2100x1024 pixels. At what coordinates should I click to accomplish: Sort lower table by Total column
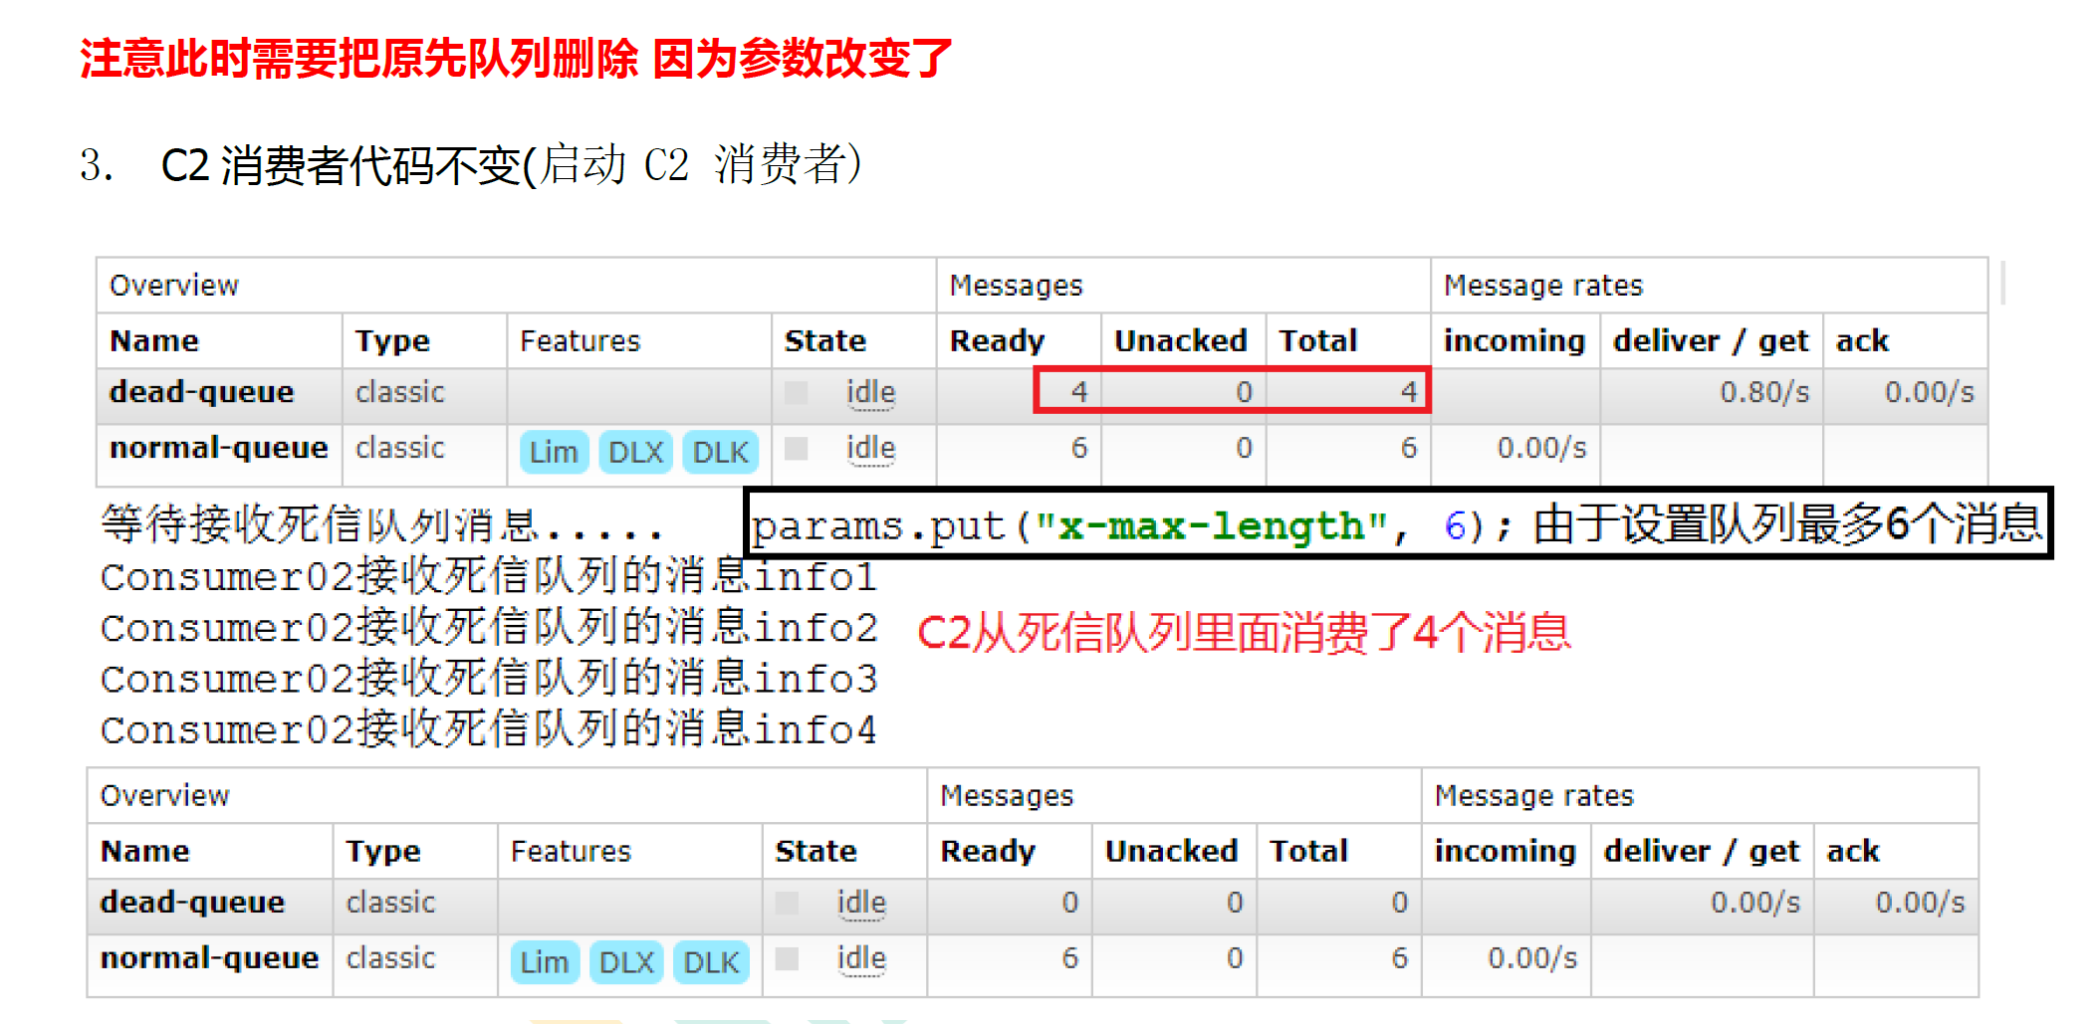1309,852
